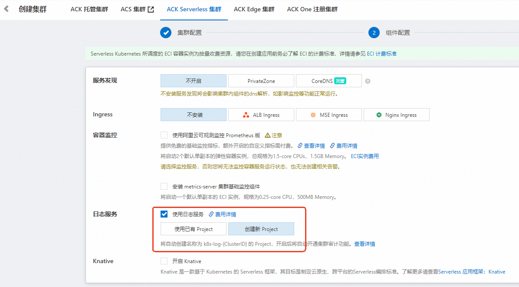Click the Knative section label
This screenshot has height=287, width=519.
tap(103, 261)
